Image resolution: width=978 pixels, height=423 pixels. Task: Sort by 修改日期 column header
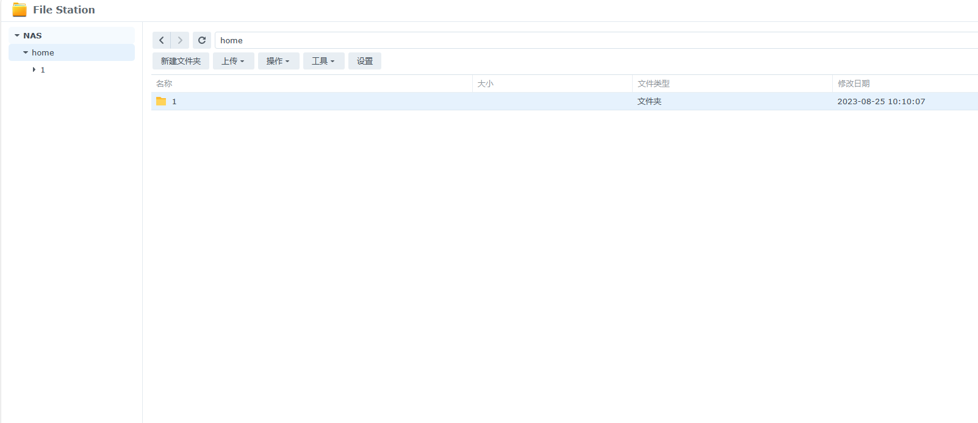[854, 84]
